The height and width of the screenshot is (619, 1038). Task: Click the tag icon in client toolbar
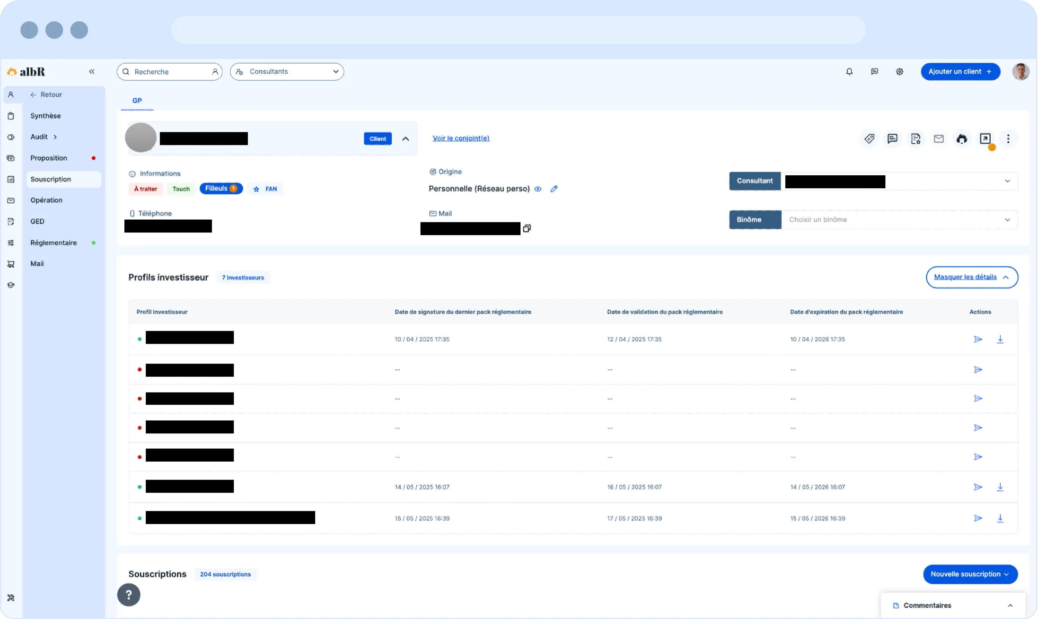869,138
